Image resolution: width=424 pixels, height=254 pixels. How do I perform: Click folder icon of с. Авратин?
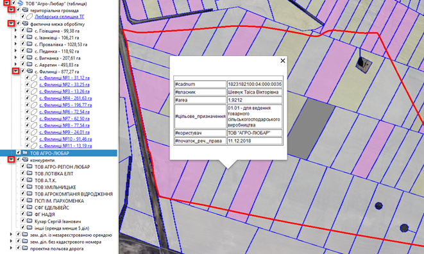(30, 64)
